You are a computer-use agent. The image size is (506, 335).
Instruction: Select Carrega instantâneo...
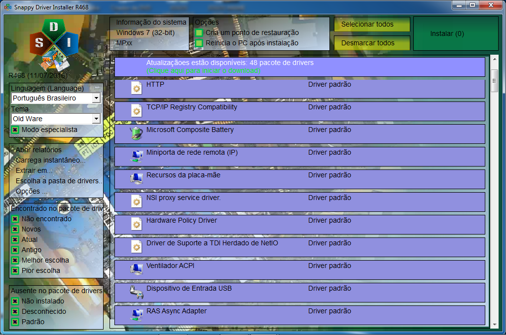[x=50, y=160]
